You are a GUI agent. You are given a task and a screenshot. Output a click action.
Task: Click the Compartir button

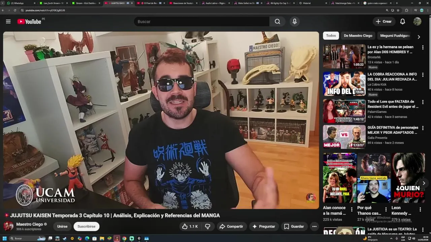coord(231,227)
